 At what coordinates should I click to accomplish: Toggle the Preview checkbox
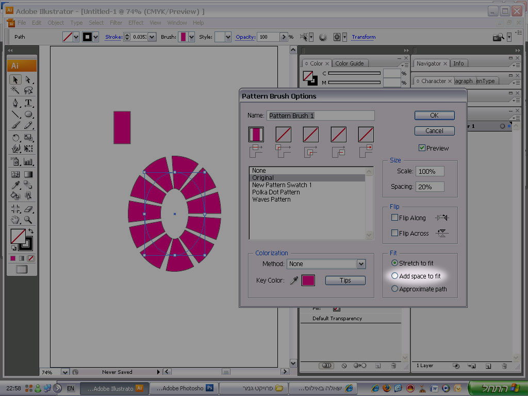(x=422, y=148)
